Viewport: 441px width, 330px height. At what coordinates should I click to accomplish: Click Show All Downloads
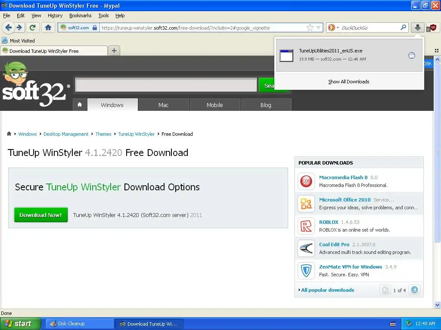[349, 82]
